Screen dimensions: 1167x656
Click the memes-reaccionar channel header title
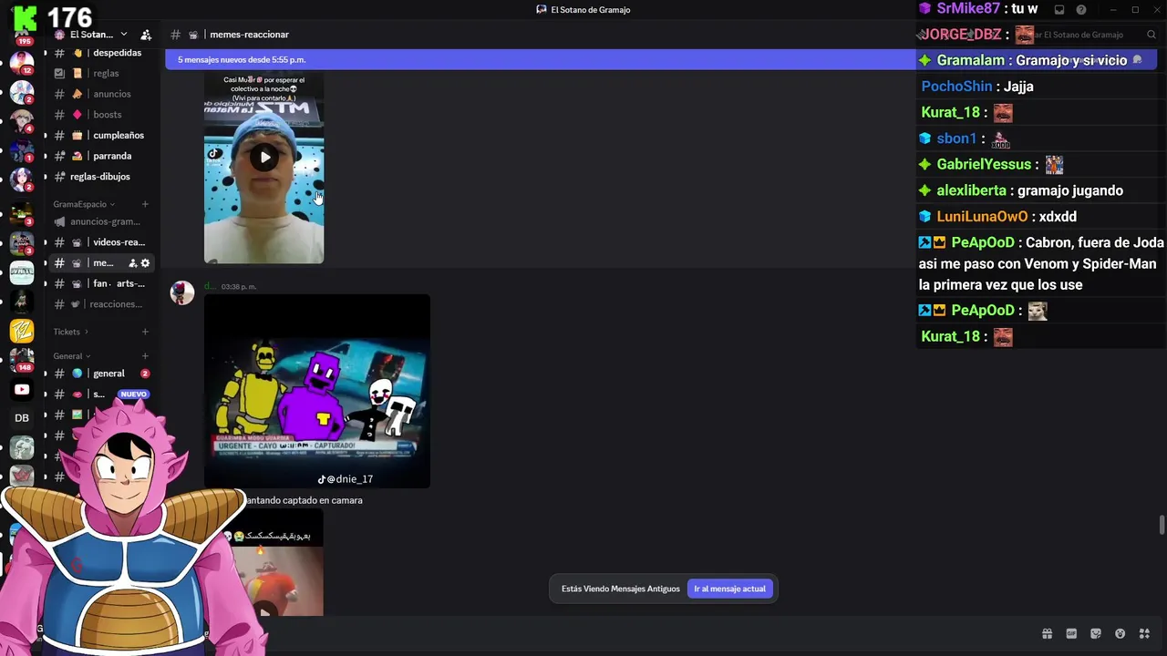point(249,35)
